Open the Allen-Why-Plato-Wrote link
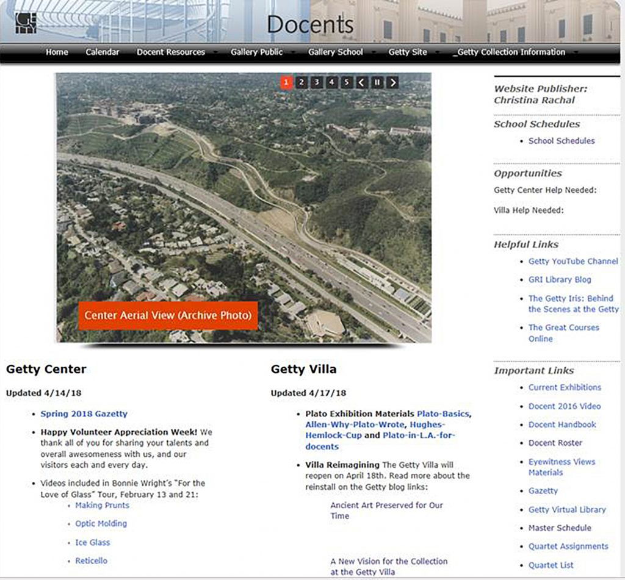 355,424
